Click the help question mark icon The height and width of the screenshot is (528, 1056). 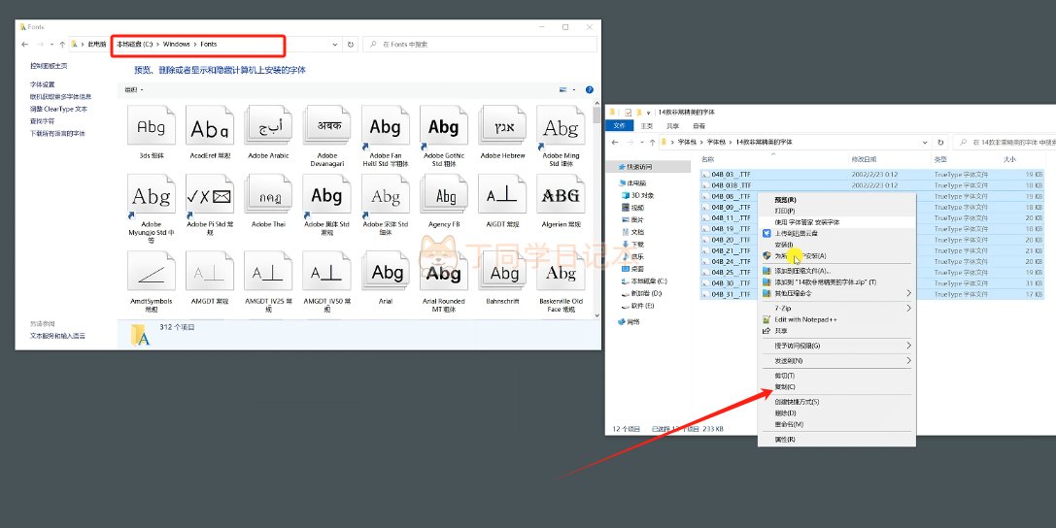(x=589, y=89)
